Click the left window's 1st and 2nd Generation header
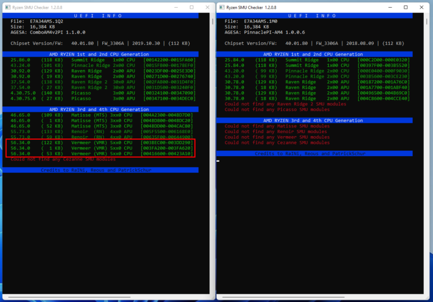The width and height of the screenshot is (433, 302). pos(100,54)
